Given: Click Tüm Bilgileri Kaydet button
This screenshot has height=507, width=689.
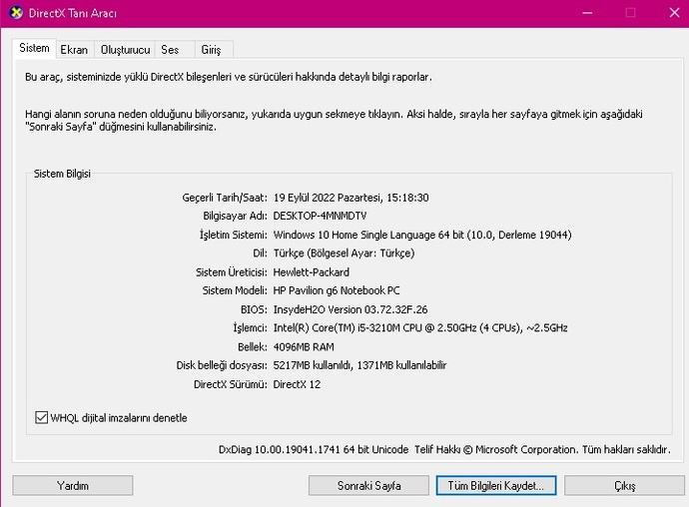Looking at the screenshot, I should [x=496, y=485].
